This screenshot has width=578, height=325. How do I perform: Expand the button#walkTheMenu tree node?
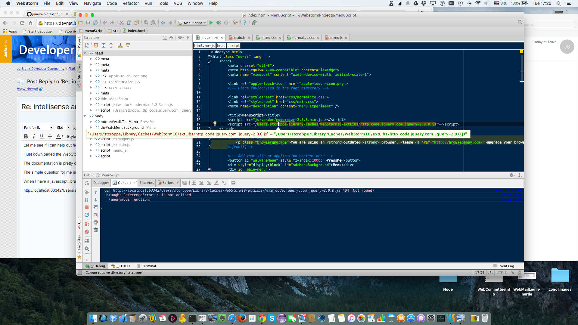point(91,122)
